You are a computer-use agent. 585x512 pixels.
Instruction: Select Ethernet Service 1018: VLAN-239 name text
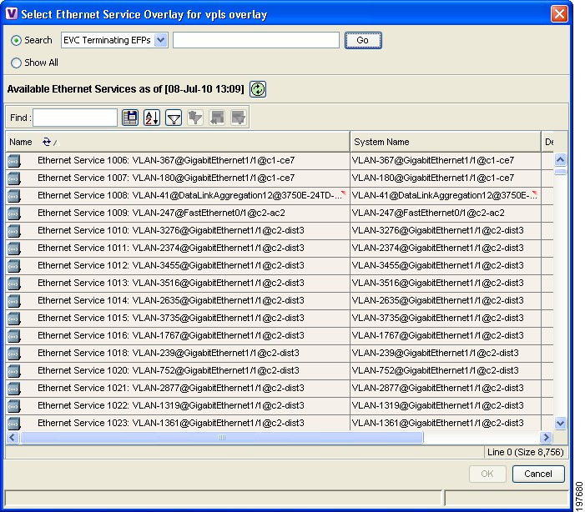(169, 353)
